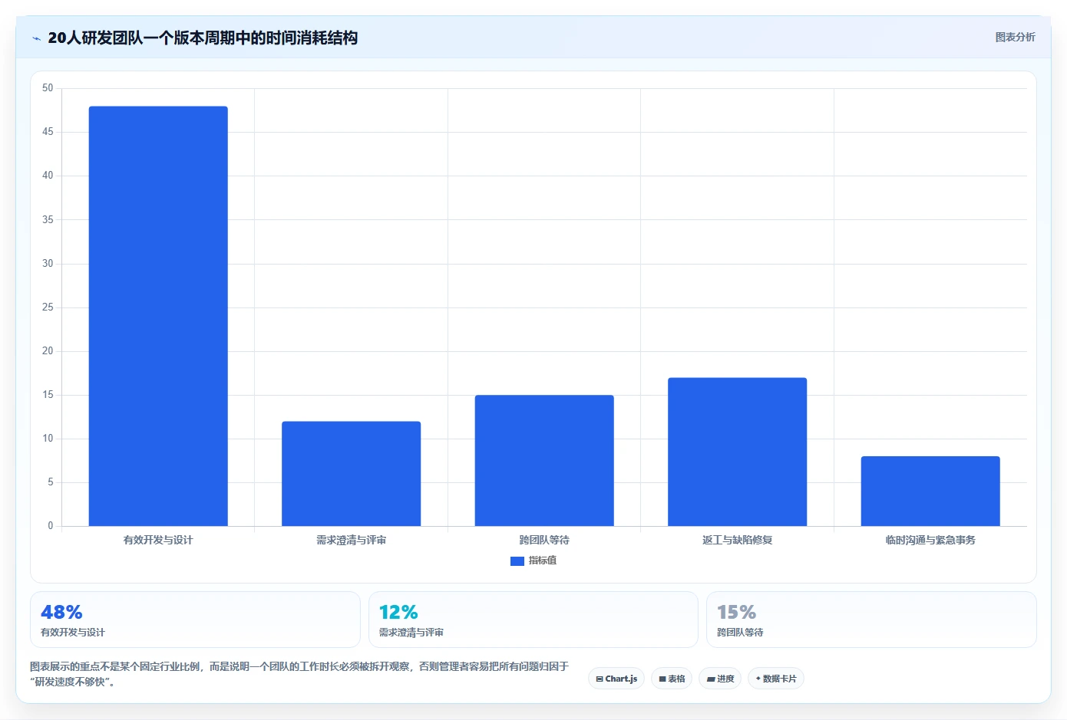Click the y-axis tick label 35
The image size is (1067, 720).
point(48,220)
